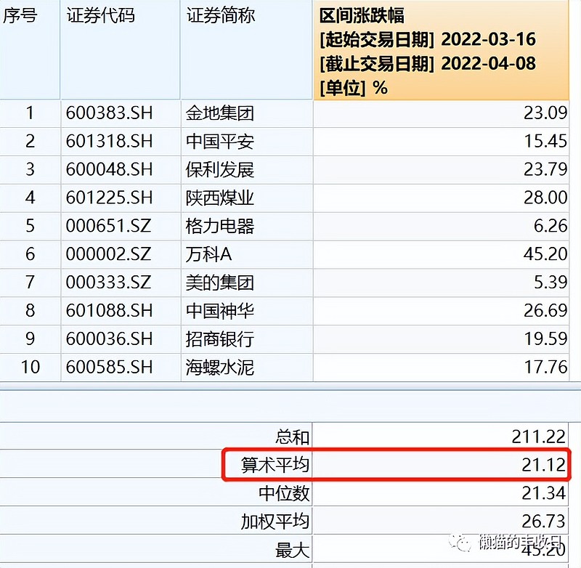Select stock code 600383.SH
The image size is (581, 568).
click(x=110, y=113)
